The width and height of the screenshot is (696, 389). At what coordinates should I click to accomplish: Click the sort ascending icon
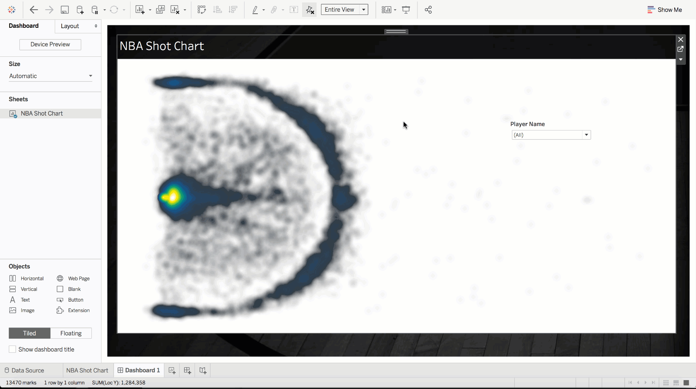click(217, 10)
